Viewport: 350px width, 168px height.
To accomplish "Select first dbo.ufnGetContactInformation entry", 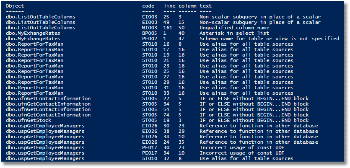I will coord(48,98).
